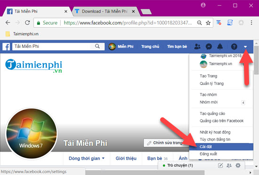
Task: Click the Facebook logo in blue bar
Action: click(6, 46)
